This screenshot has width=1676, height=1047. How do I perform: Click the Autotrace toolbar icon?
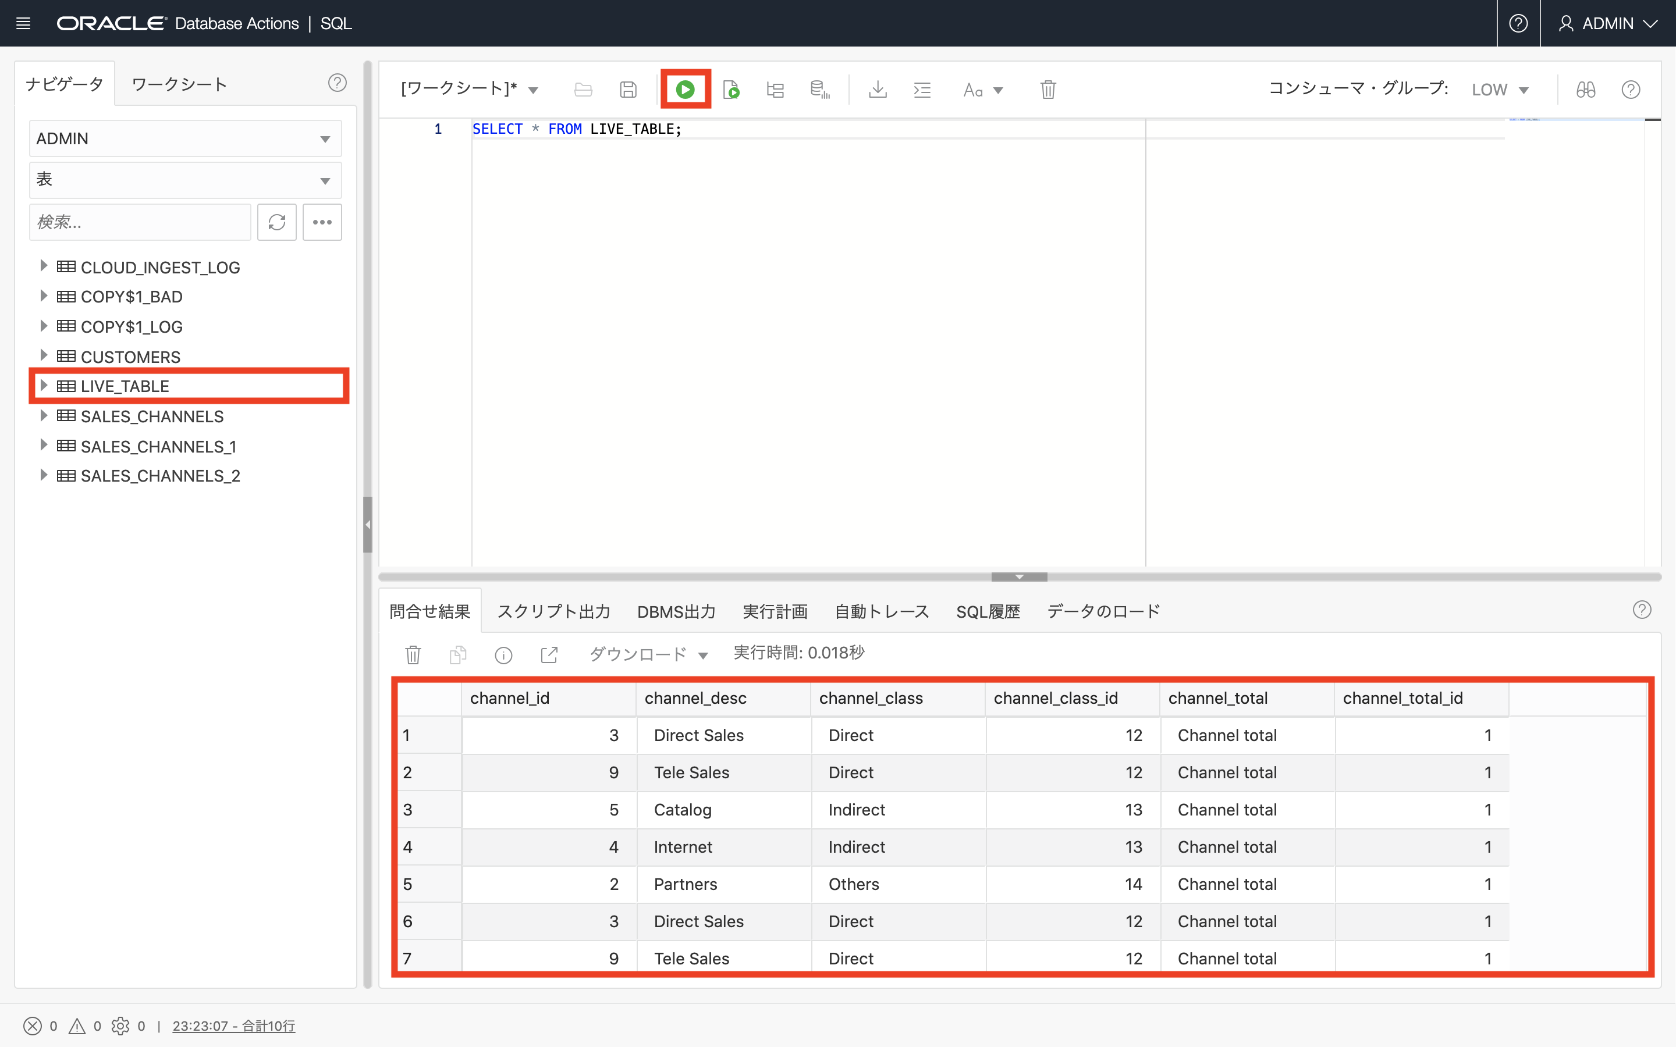click(819, 90)
